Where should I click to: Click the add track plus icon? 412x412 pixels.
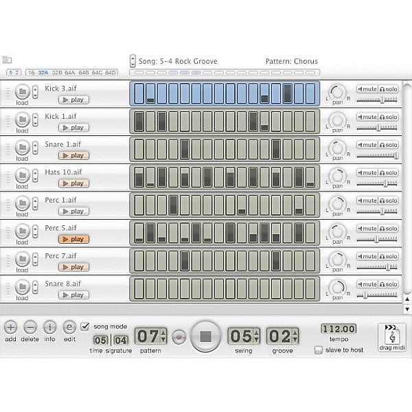pos(10,328)
